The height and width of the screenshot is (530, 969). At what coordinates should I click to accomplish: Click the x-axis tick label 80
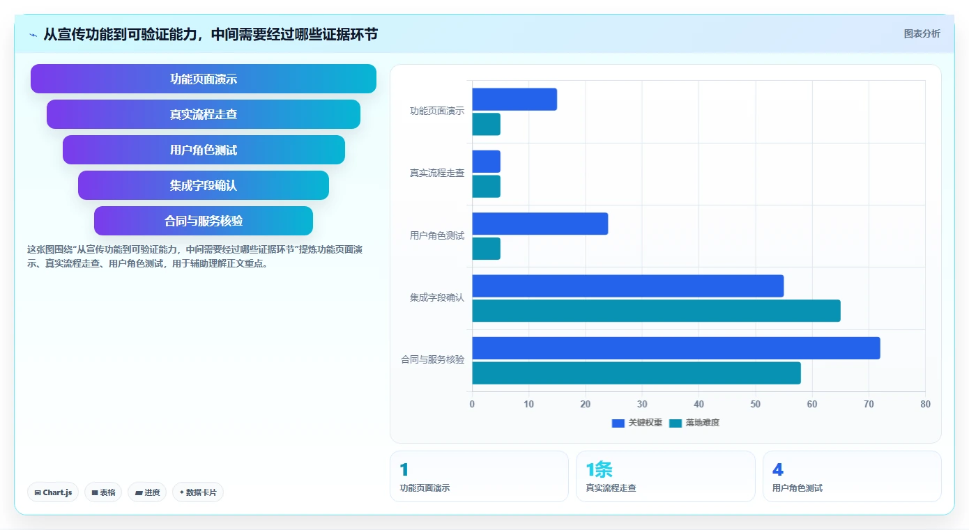(925, 405)
